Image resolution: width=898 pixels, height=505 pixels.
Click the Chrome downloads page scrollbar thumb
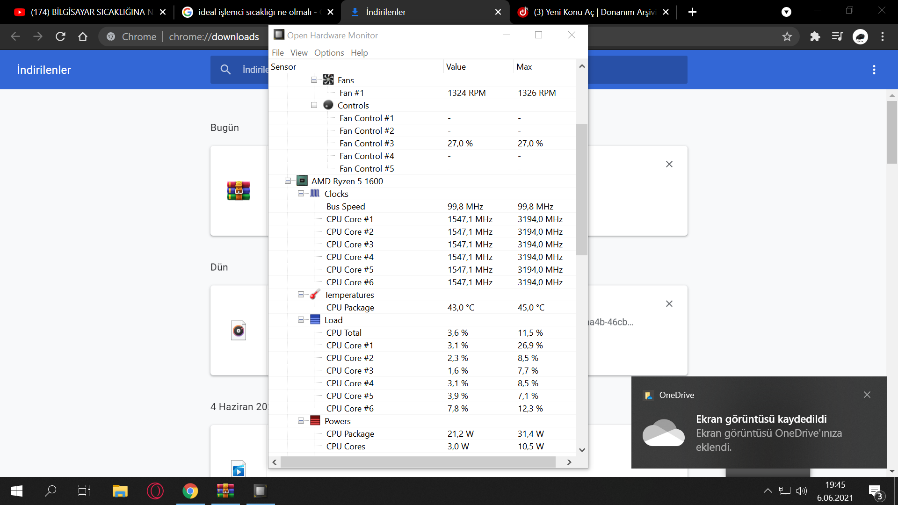[x=892, y=132]
